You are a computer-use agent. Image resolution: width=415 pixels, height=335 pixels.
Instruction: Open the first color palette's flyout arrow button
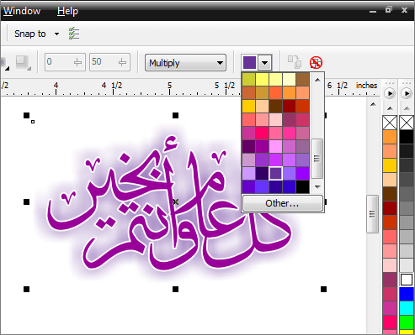coord(390,93)
